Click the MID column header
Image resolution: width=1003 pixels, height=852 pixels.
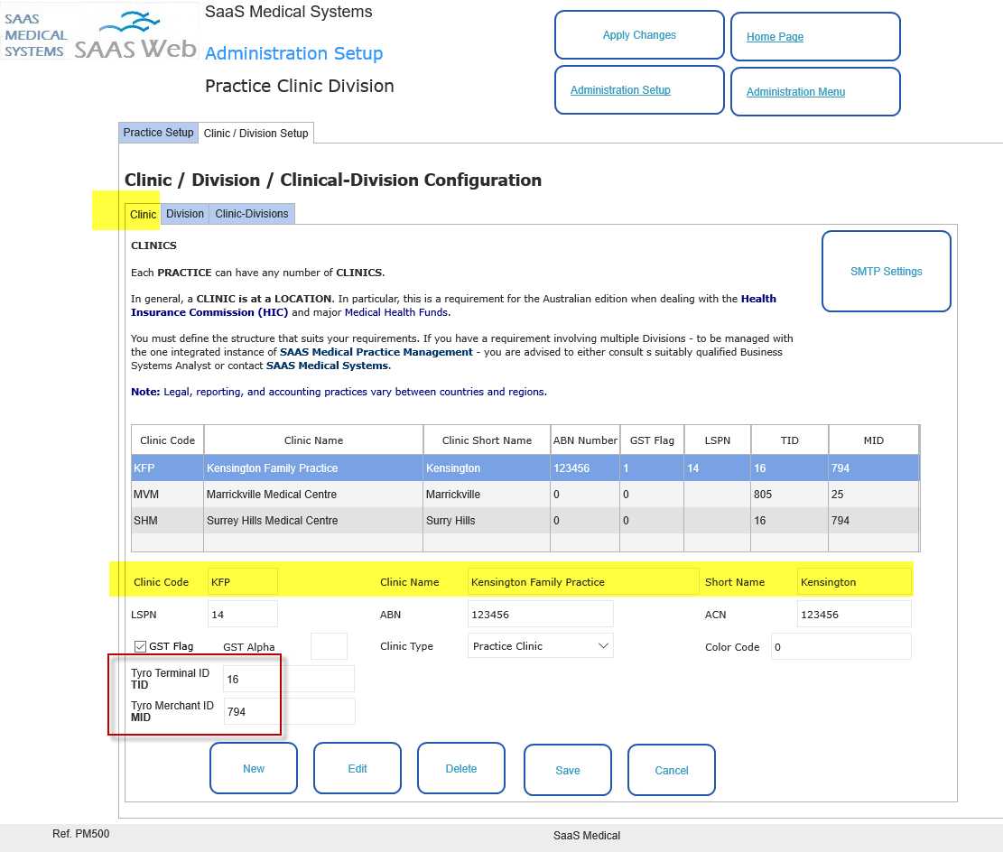pyautogui.click(x=873, y=440)
